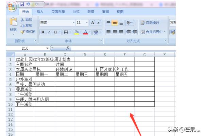
Task: Select row 7 header
Action: click(x=11, y=89)
